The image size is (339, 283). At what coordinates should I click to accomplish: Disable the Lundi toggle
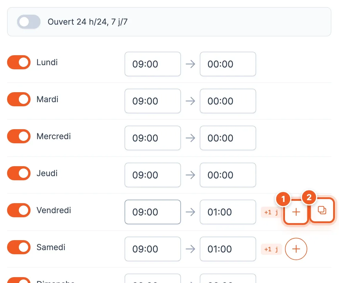click(19, 62)
